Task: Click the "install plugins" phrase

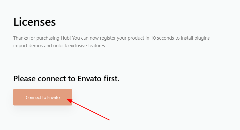Action: [197, 38]
